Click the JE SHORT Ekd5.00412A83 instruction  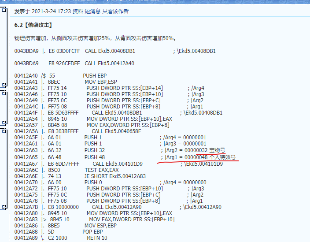(x=116, y=176)
